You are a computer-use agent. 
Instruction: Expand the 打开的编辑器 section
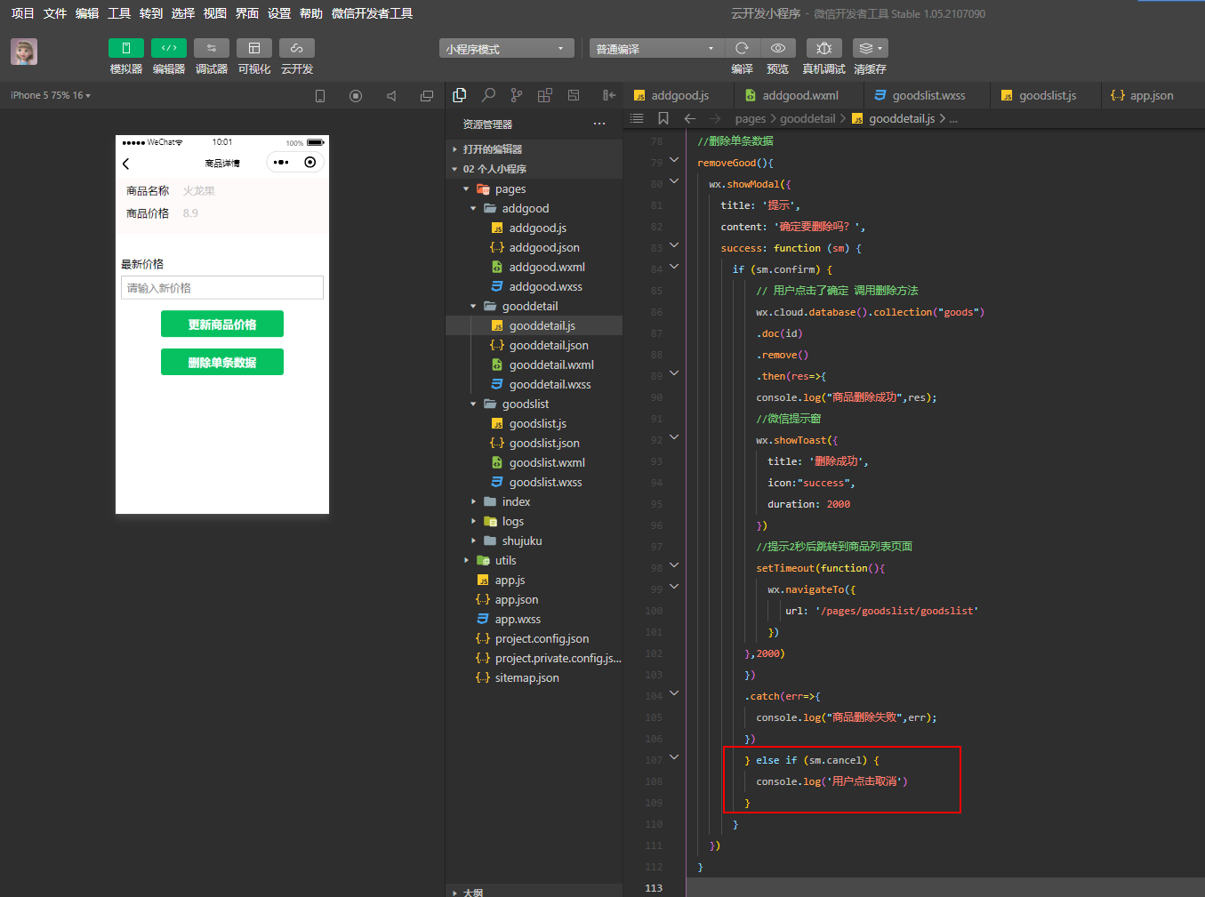coord(534,149)
